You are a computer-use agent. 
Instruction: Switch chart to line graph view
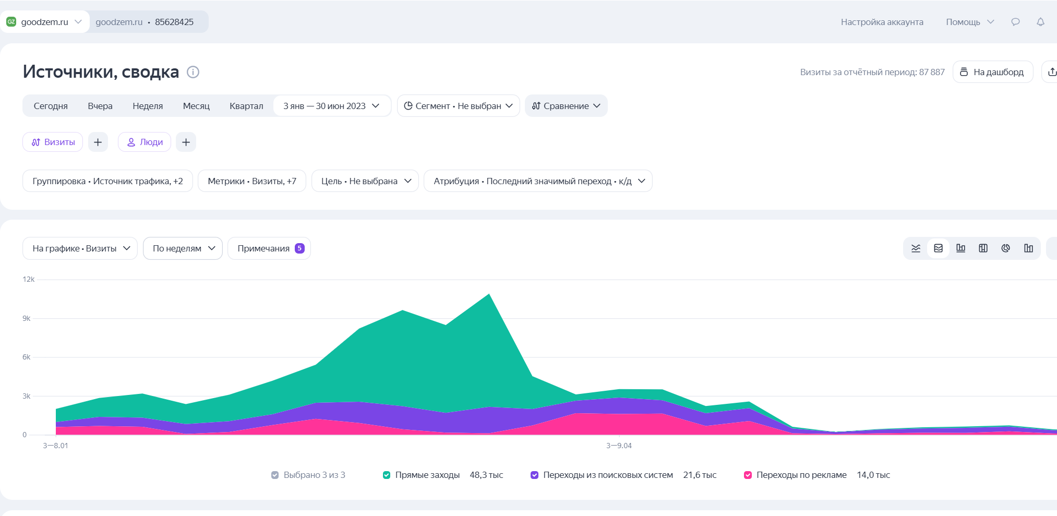pos(916,248)
